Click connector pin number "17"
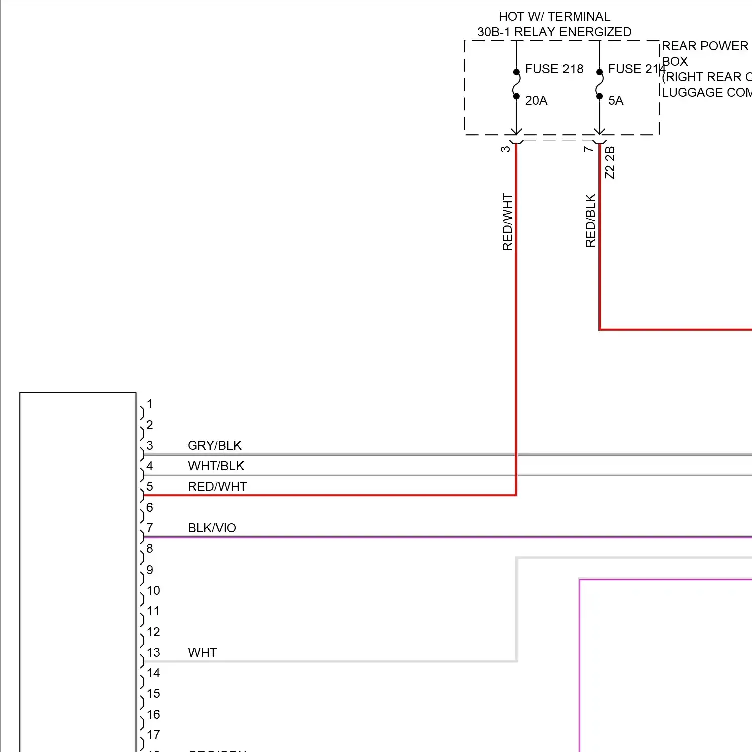This screenshot has height=752, width=752. (153, 735)
